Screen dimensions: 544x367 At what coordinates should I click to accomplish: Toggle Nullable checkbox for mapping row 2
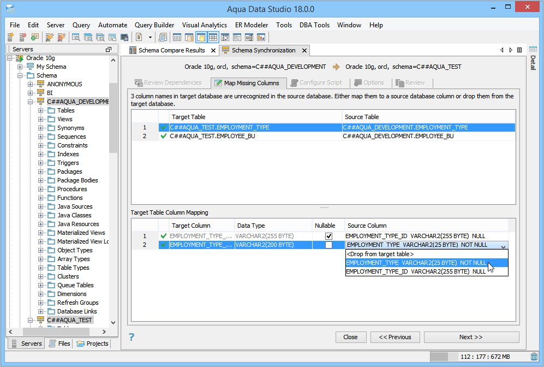(x=328, y=245)
